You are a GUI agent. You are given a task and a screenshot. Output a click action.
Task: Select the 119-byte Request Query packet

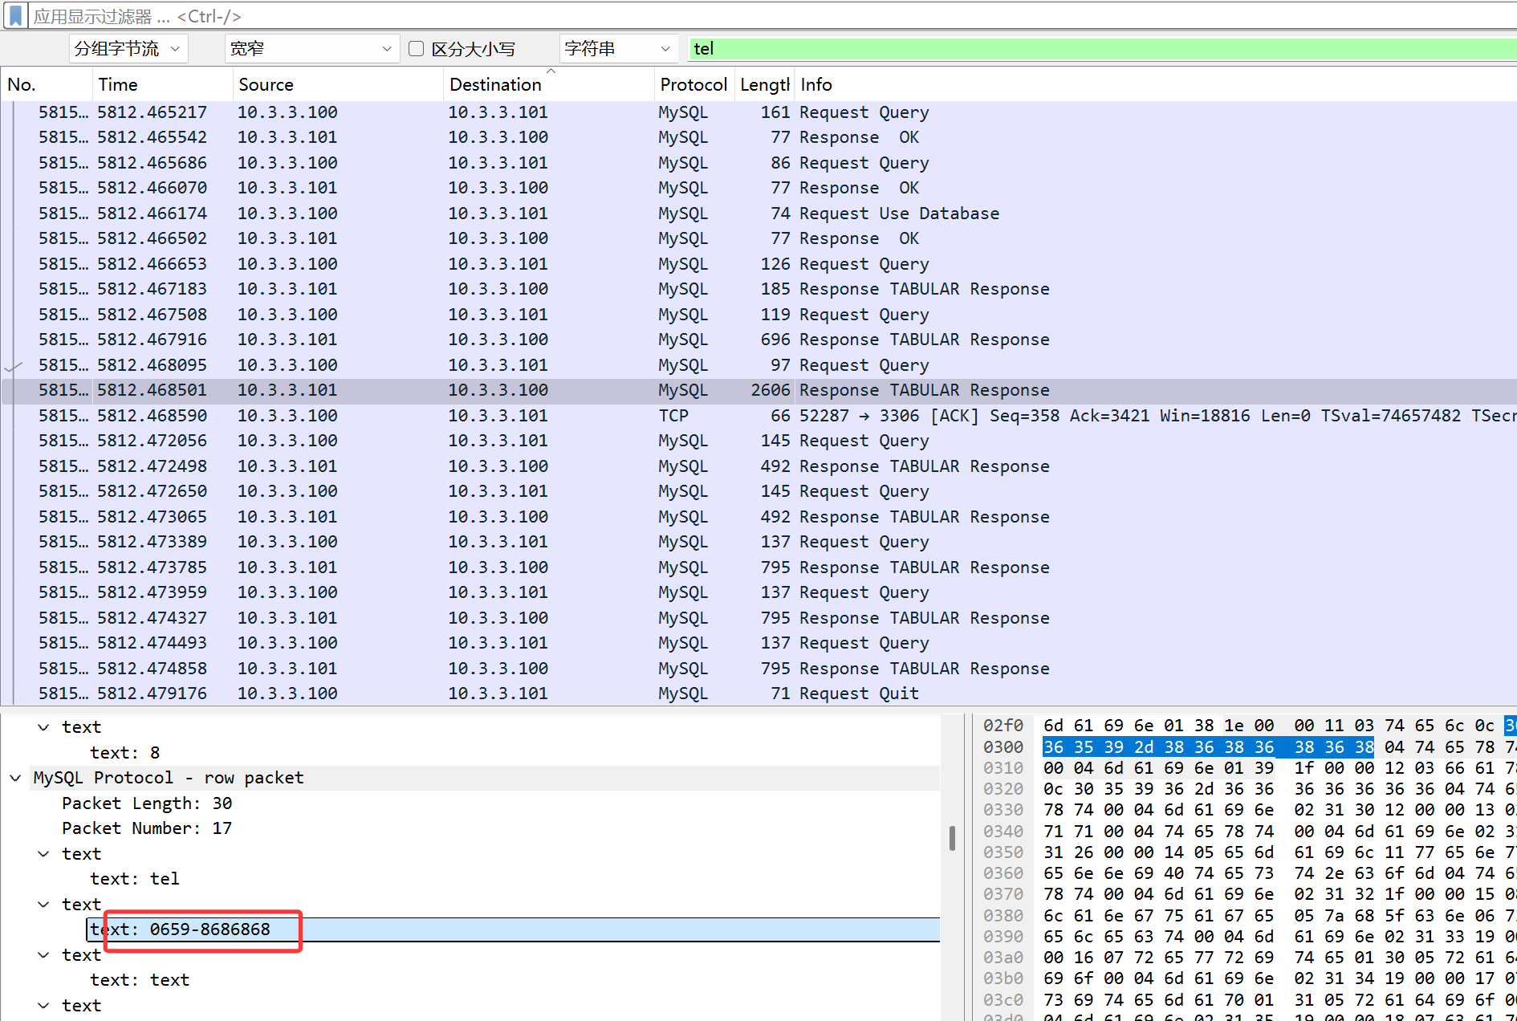click(x=758, y=315)
